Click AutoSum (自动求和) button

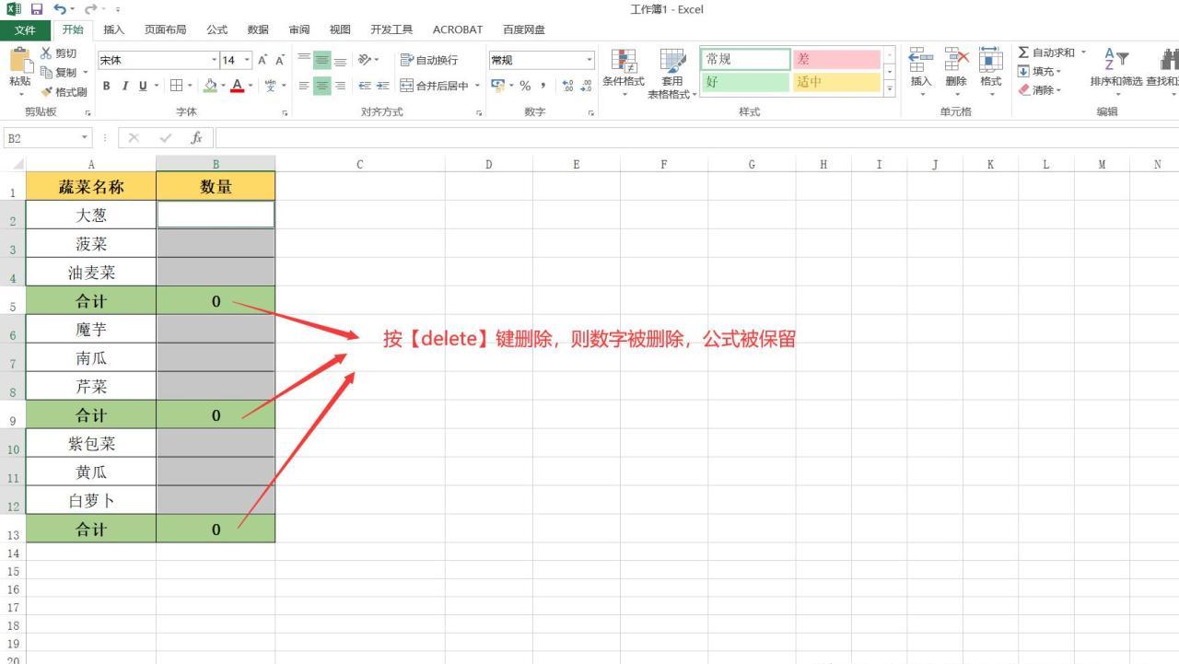1046,52
